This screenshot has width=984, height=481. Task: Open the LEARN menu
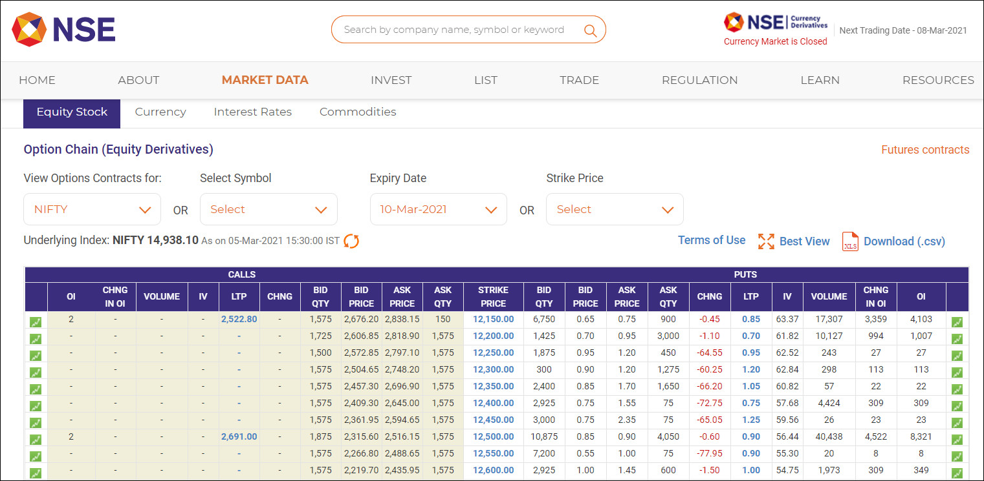pos(820,80)
